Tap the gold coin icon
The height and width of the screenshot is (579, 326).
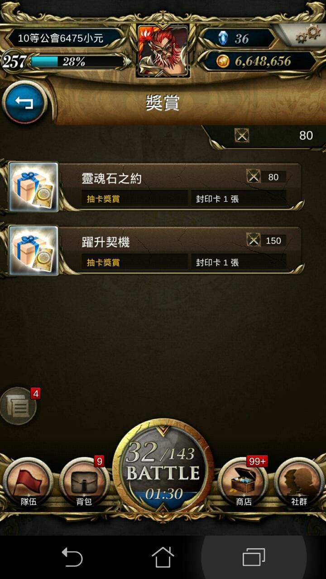223,62
